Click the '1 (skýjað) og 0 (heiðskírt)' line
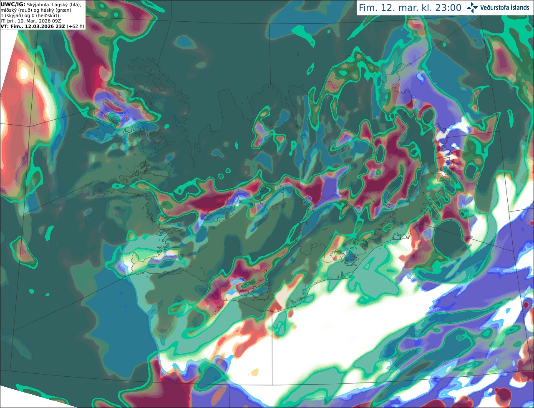 click(x=30, y=15)
